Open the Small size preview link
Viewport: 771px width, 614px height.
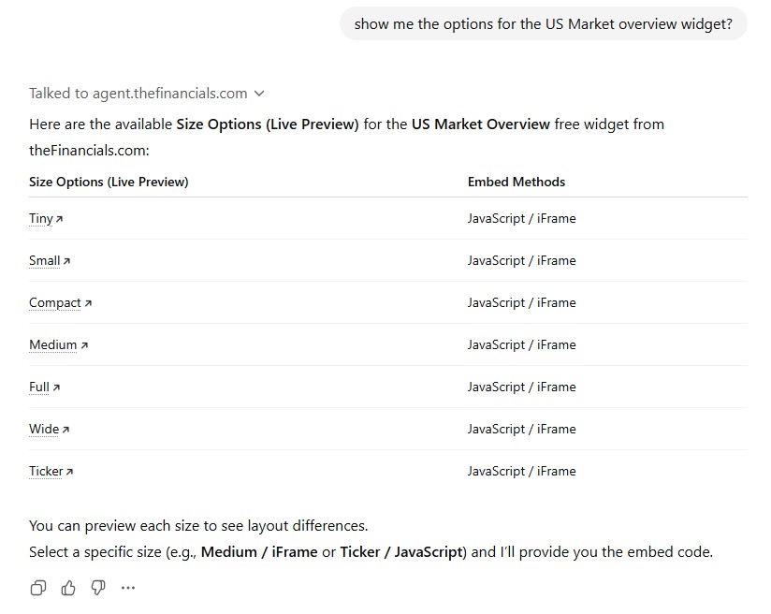point(45,260)
